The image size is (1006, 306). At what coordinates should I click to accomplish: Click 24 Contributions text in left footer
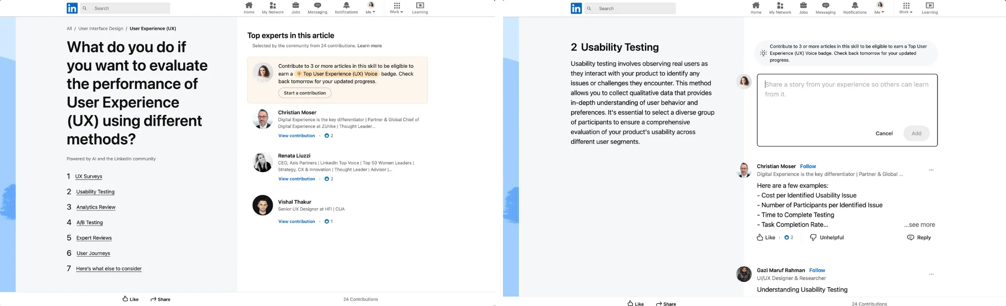(x=360, y=299)
